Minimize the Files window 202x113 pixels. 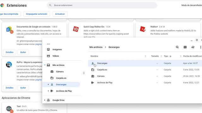click(x=192, y=40)
